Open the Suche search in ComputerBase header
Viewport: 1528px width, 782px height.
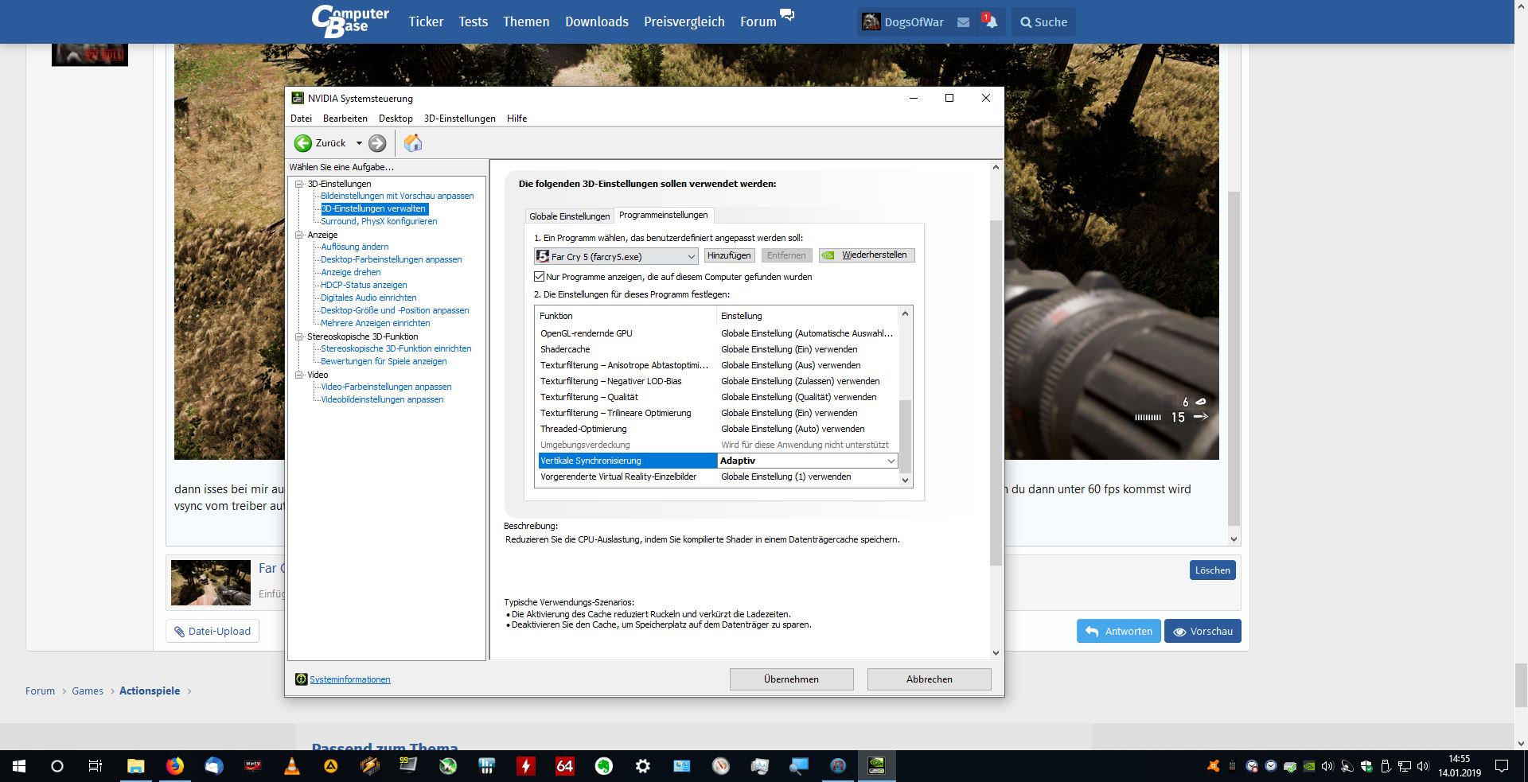point(1043,22)
